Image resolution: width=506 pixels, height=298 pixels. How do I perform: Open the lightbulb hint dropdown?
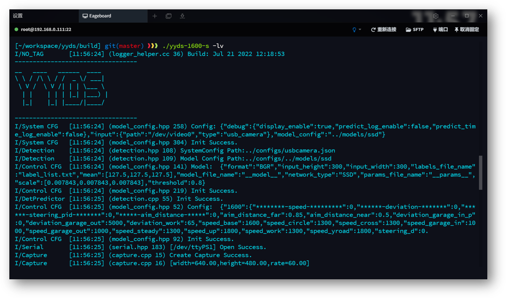356,29
